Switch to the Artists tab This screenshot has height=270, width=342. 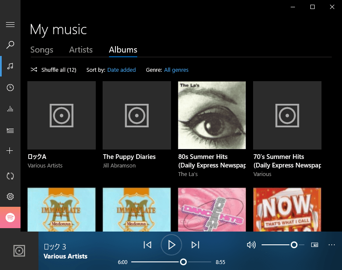(x=81, y=50)
